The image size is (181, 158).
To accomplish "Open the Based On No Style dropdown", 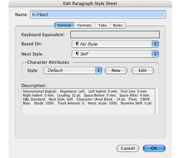I will click(x=115, y=44).
